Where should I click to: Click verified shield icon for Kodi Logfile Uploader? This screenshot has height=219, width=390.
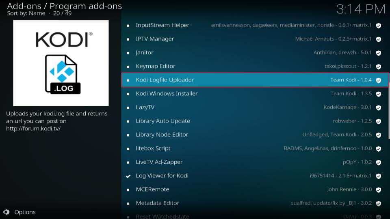(379, 80)
